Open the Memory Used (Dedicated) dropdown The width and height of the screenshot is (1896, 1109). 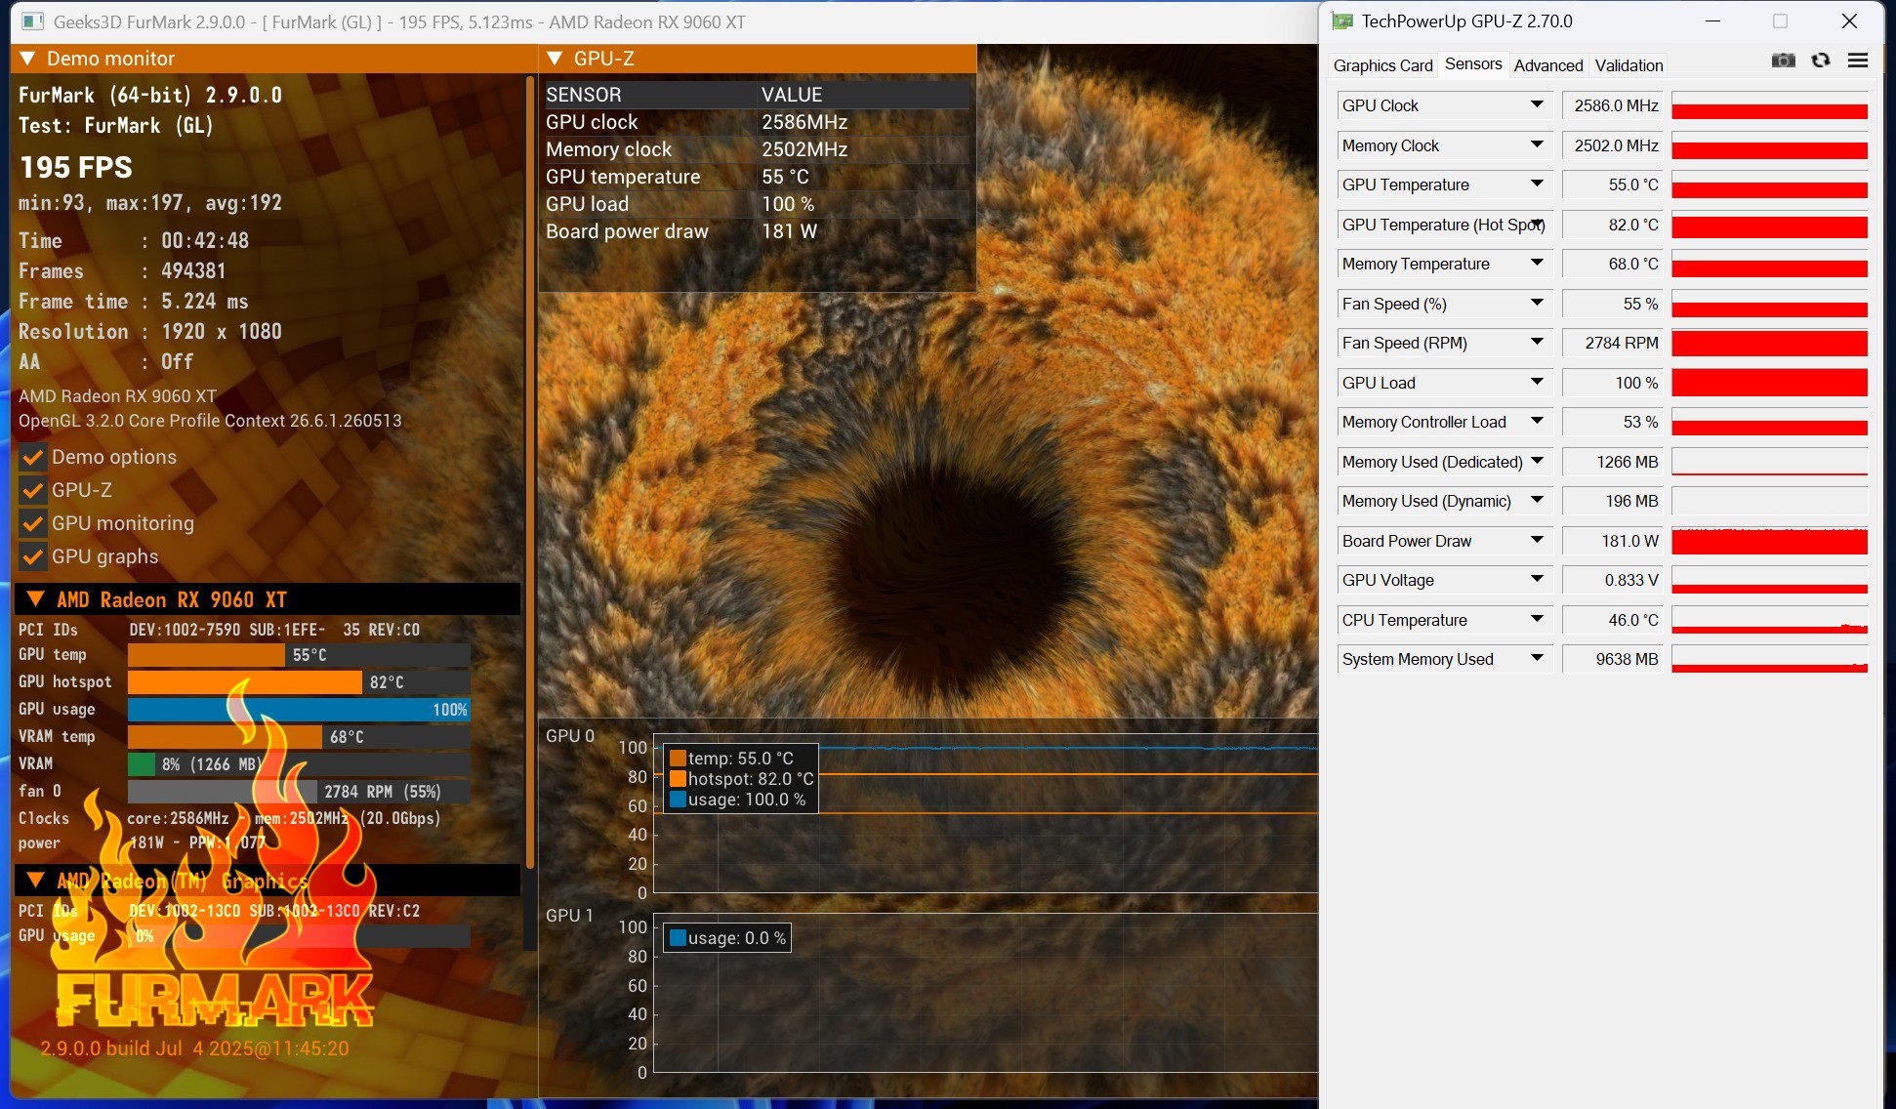pyautogui.click(x=1537, y=462)
